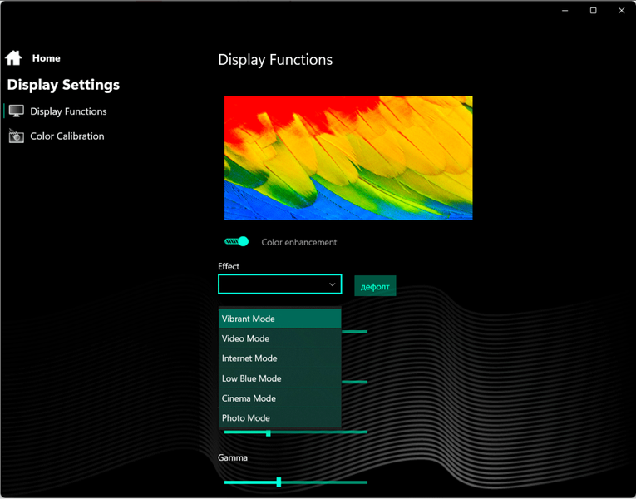Click the Color Calibration icon

[17, 136]
